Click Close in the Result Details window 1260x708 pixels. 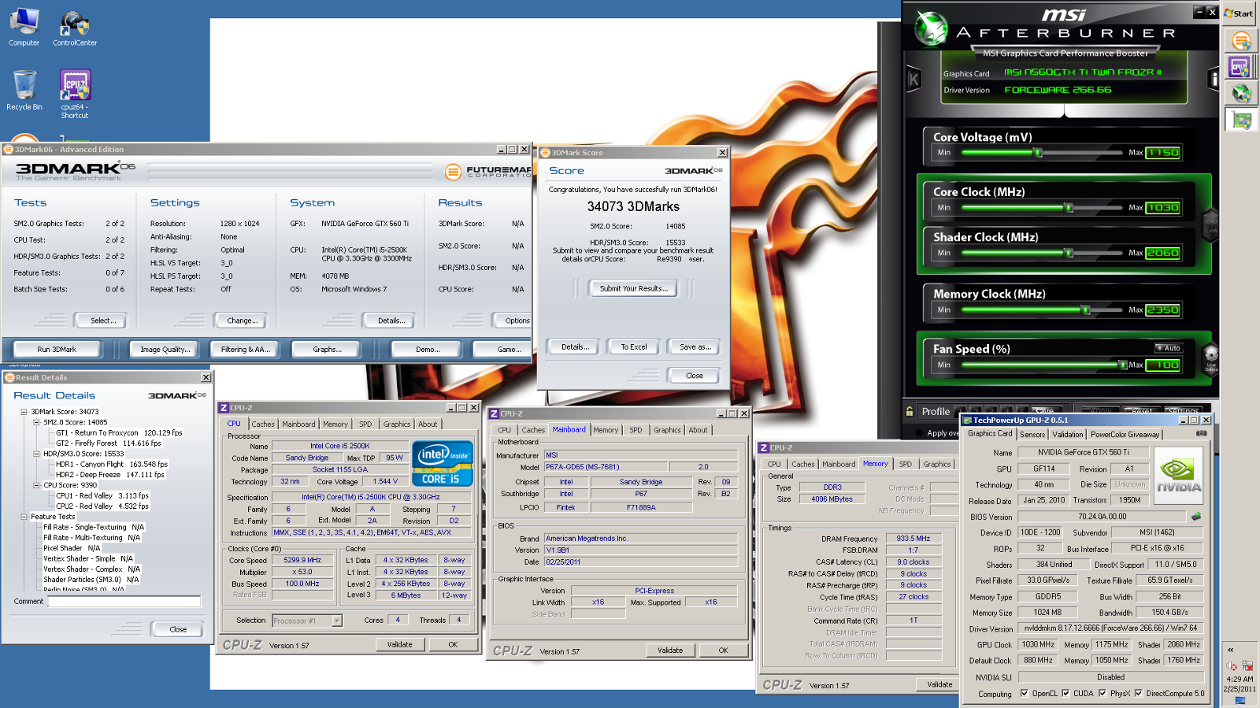(x=178, y=629)
